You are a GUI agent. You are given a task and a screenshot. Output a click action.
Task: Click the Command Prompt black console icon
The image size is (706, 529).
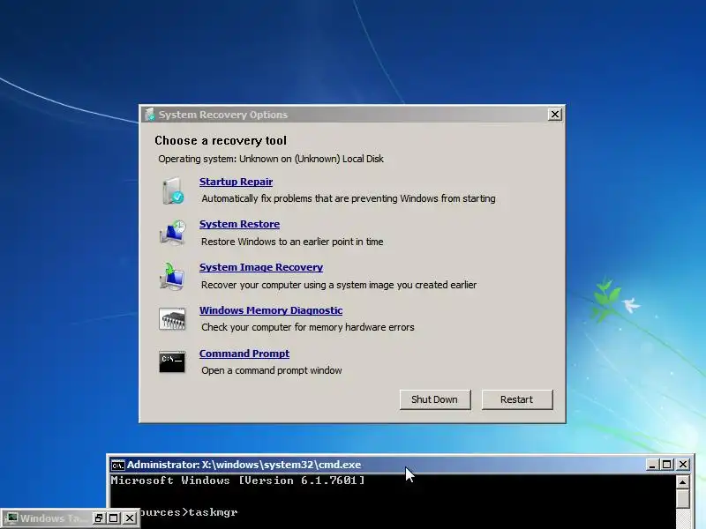click(x=172, y=362)
